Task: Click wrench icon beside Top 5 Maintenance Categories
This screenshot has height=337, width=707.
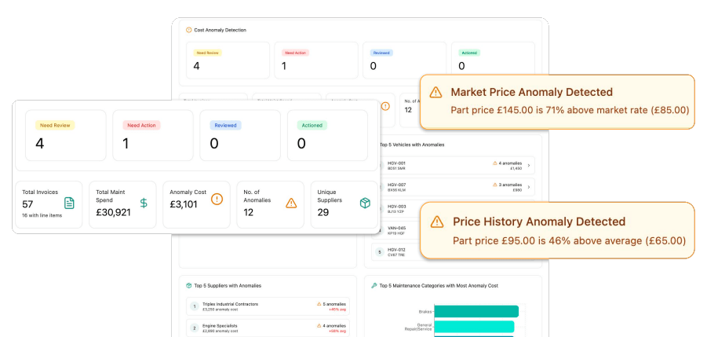Action: point(374,285)
